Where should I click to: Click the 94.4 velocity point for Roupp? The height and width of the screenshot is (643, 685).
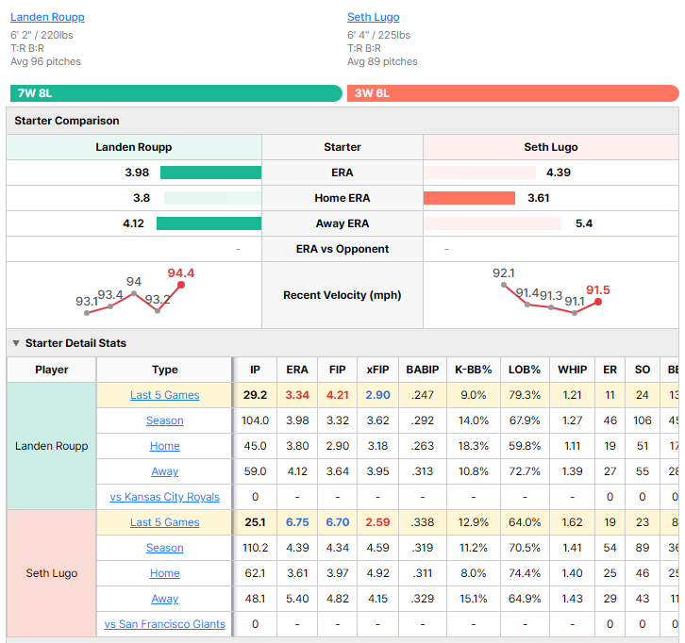point(181,285)
